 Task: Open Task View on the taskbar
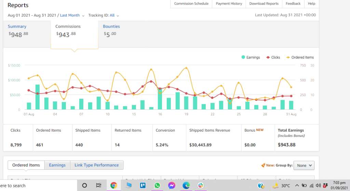[98, 186]
